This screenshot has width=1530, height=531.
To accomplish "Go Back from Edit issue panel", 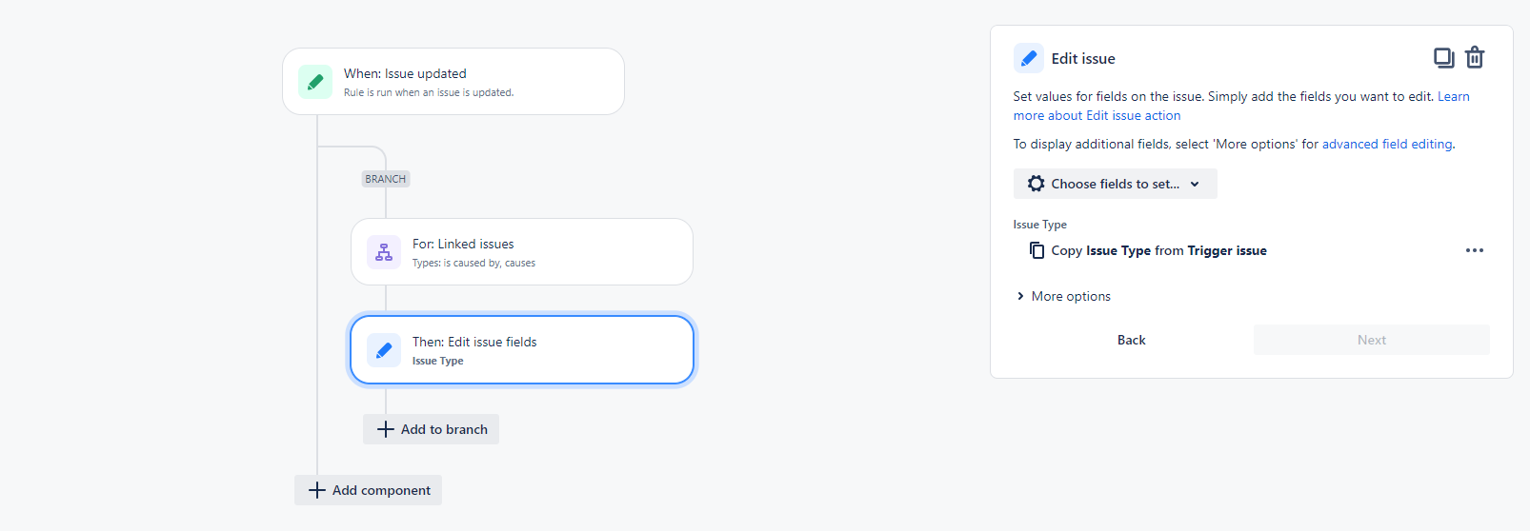I will 1132,340.
